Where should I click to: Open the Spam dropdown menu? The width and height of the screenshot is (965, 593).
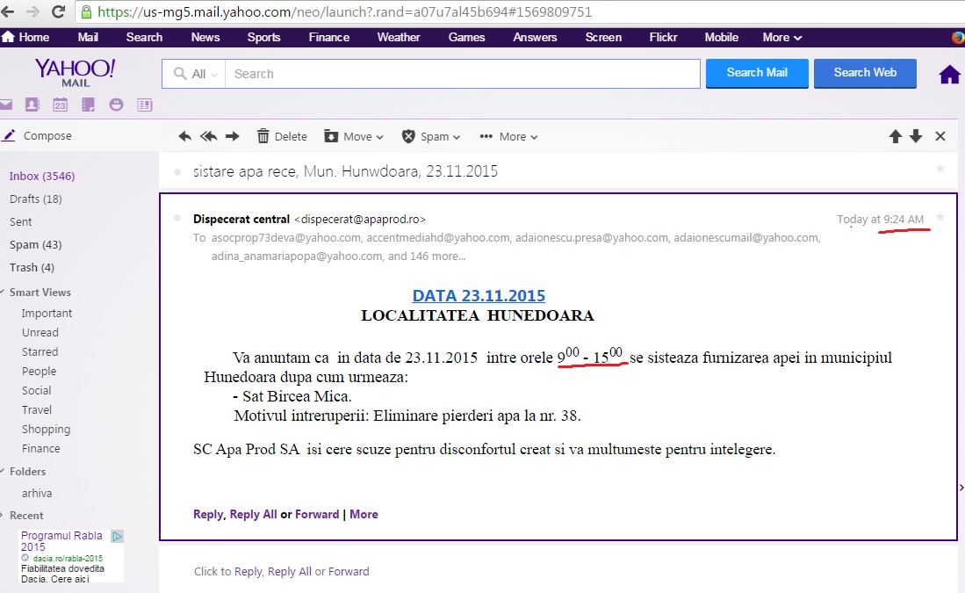(x=431, y=136)
